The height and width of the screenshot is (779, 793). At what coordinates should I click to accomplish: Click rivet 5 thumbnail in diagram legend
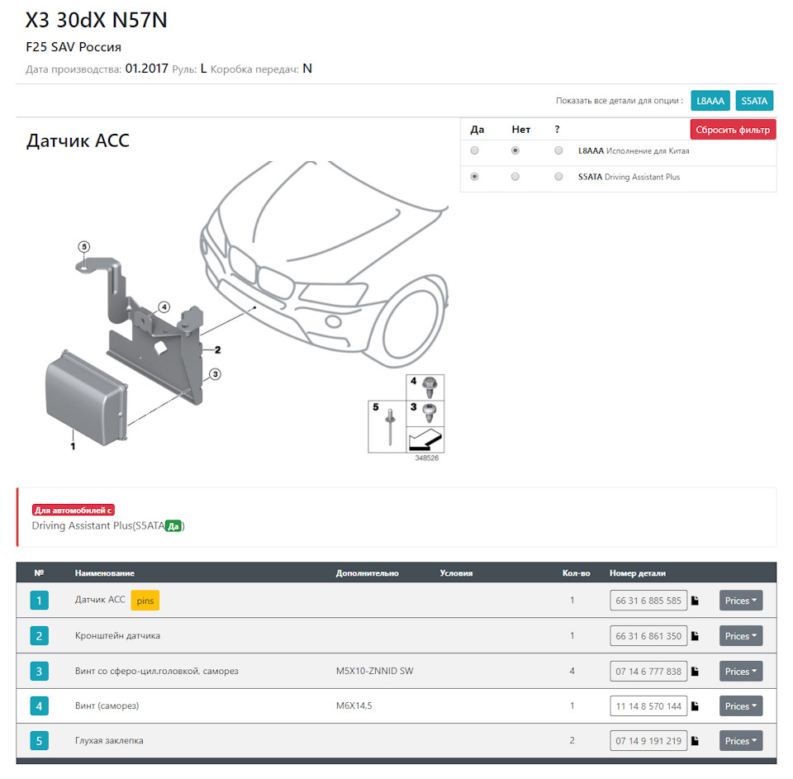coord(387,426)
